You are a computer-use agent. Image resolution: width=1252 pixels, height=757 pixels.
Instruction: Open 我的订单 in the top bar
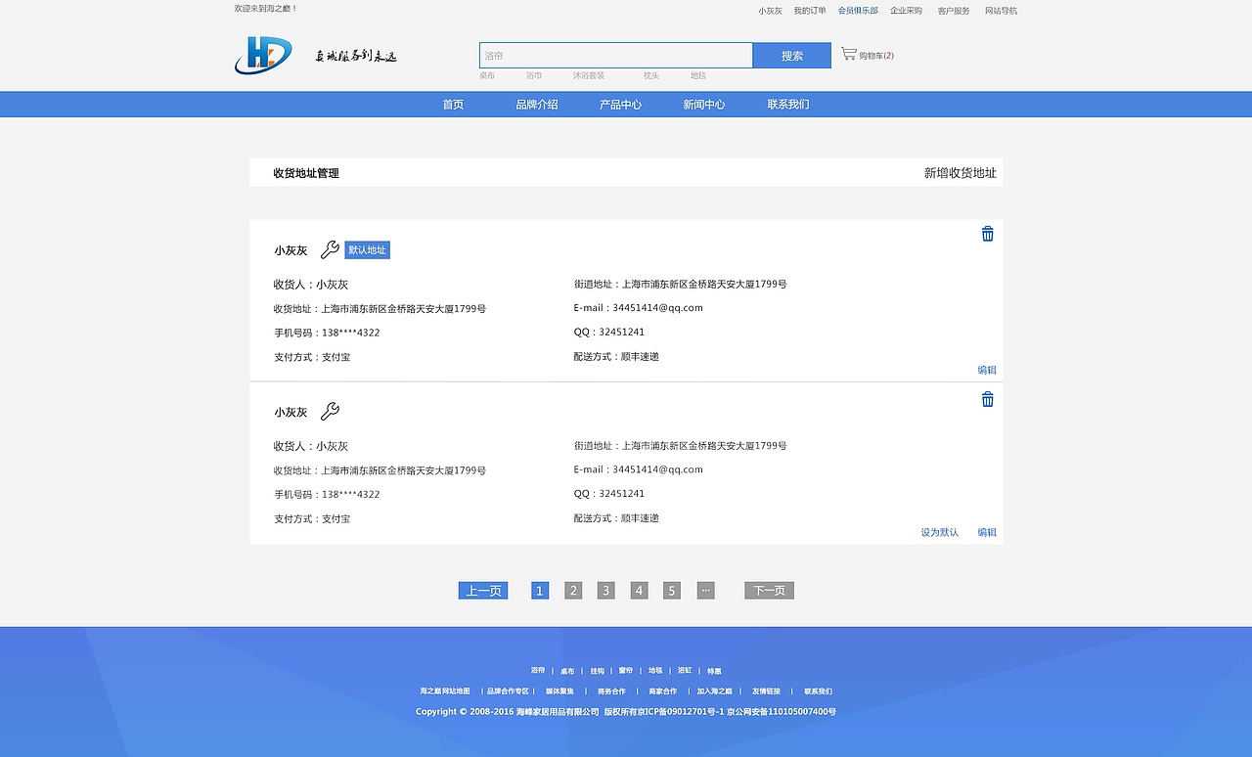pyautogui.click(x=810, y=10)
